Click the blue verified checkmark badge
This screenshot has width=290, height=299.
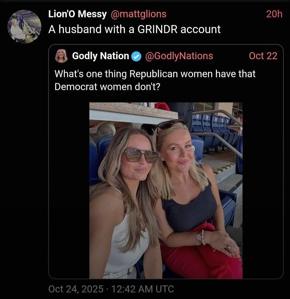point(137,57)
